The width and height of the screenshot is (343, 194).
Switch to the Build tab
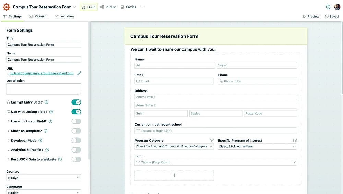(x=88, y=7)
